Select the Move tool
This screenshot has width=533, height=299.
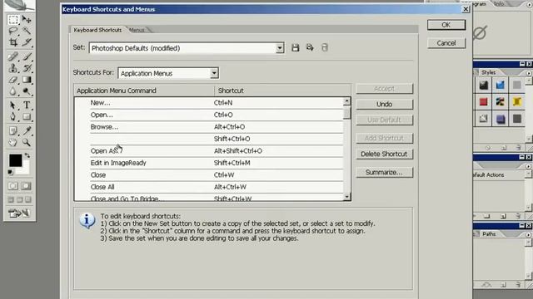(27, 19)
